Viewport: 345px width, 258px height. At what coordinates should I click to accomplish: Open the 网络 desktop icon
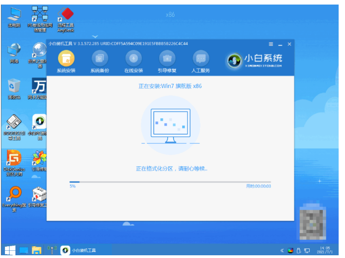click(x=14, y=53)
